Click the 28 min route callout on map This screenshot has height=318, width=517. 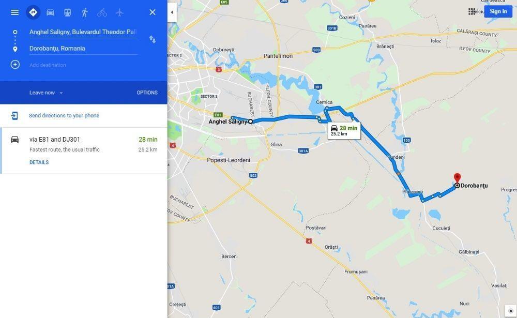(x=344, y=131)
